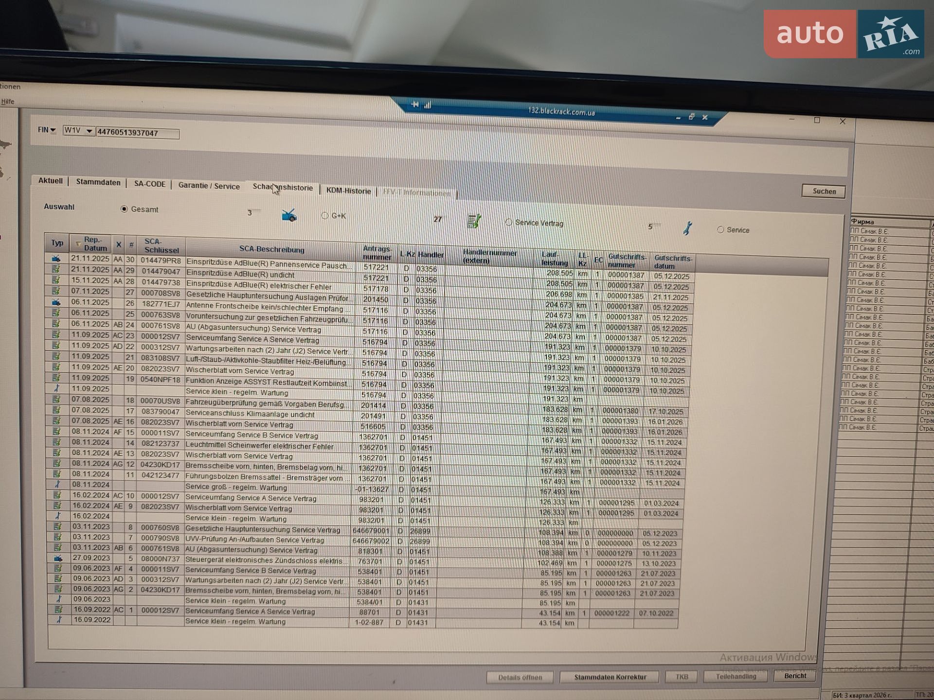Click wrench icon of 16.02.2024 Service klein row
934x700 pixels.
click(x=58, y=516)
